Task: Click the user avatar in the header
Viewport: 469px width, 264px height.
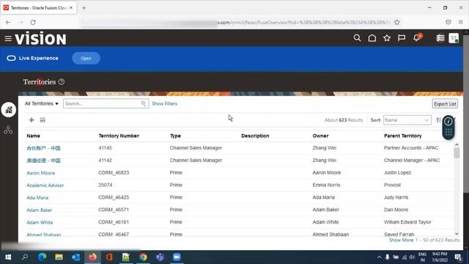Action: pyautogui.click(x=454, y=38)
